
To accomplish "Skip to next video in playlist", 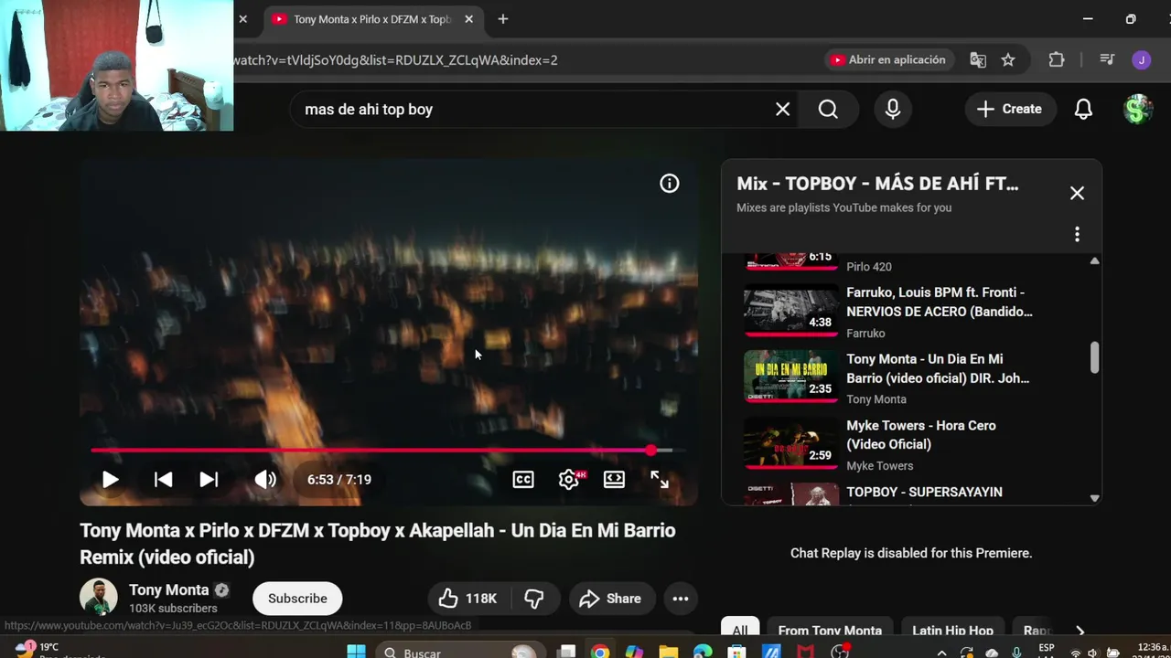I will tap(209, 480).
